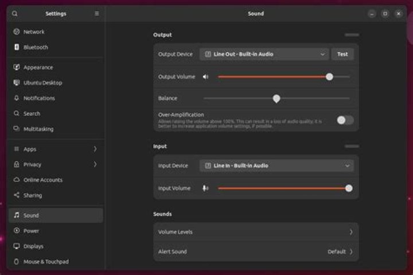The width and height of the screenshot is (413, 275).
Task: Click the Test output button
Action: 342,54
